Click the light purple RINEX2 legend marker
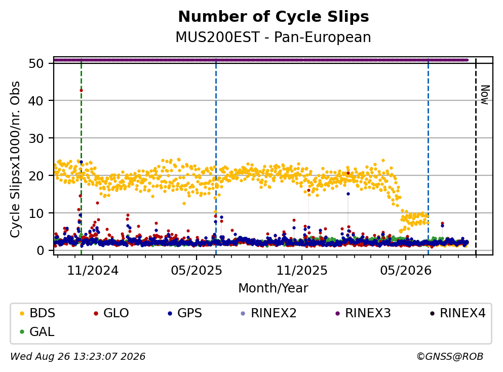 coord(243,313)
